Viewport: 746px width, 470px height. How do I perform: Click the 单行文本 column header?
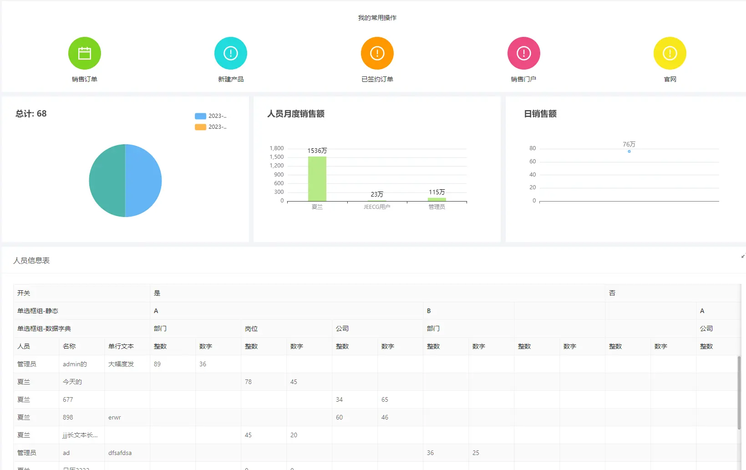[x=127, y=346]
